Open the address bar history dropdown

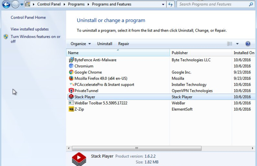[x=163, y=4]
